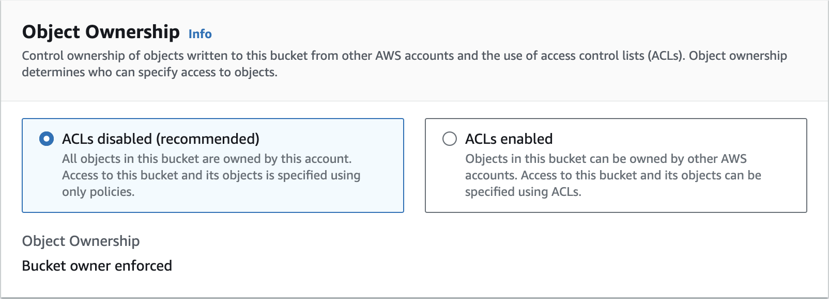
Task: Click the 'ACLs disabled (recommended)' label text
Action: (x=160, y=139)
